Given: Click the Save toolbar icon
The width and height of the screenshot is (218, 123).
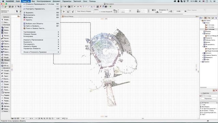Looking at the screenshot, I should pos(10,6).
